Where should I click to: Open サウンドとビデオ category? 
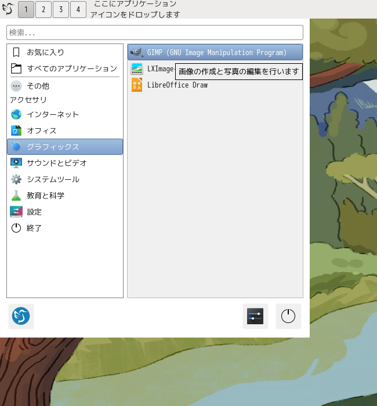tap(65, 163)
